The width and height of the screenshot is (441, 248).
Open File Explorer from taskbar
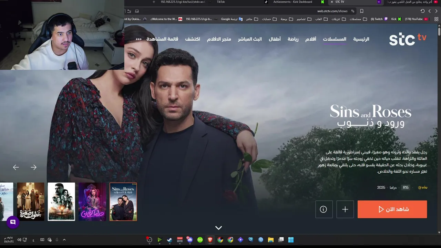(271, 240)
